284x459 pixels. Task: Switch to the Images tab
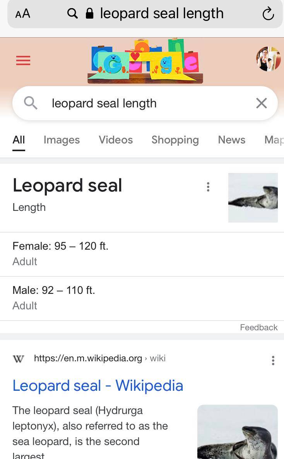pos(62,140)
